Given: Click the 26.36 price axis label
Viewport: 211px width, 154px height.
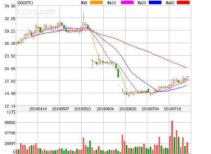Looking at the screenshot, I should [10, 43].
